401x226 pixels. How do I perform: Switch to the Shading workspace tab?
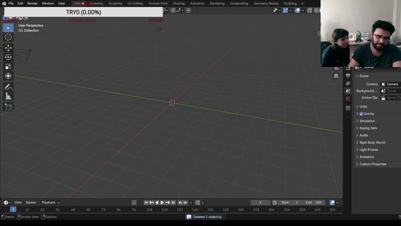point(179,3)
